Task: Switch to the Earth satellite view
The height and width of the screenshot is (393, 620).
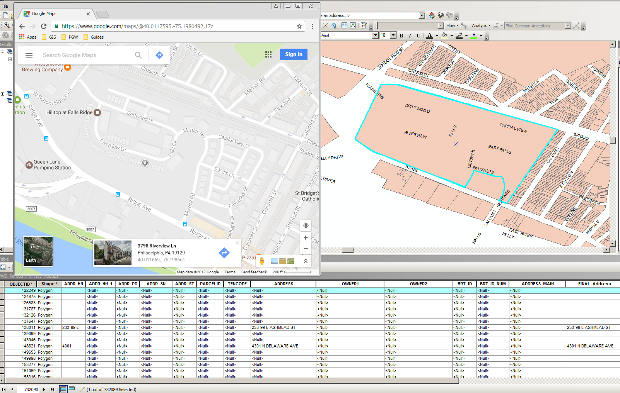Action: (x=38, y=251)
